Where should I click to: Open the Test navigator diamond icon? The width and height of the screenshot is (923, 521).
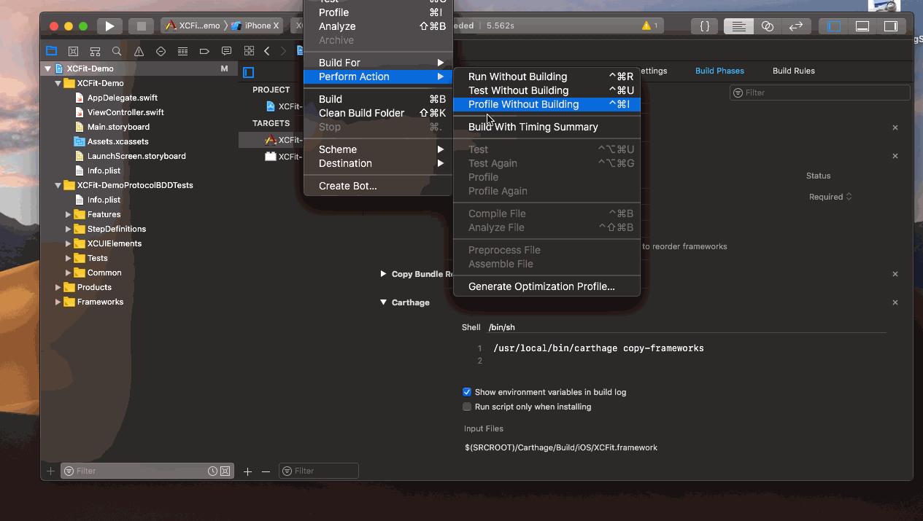(x=161, y=51)
